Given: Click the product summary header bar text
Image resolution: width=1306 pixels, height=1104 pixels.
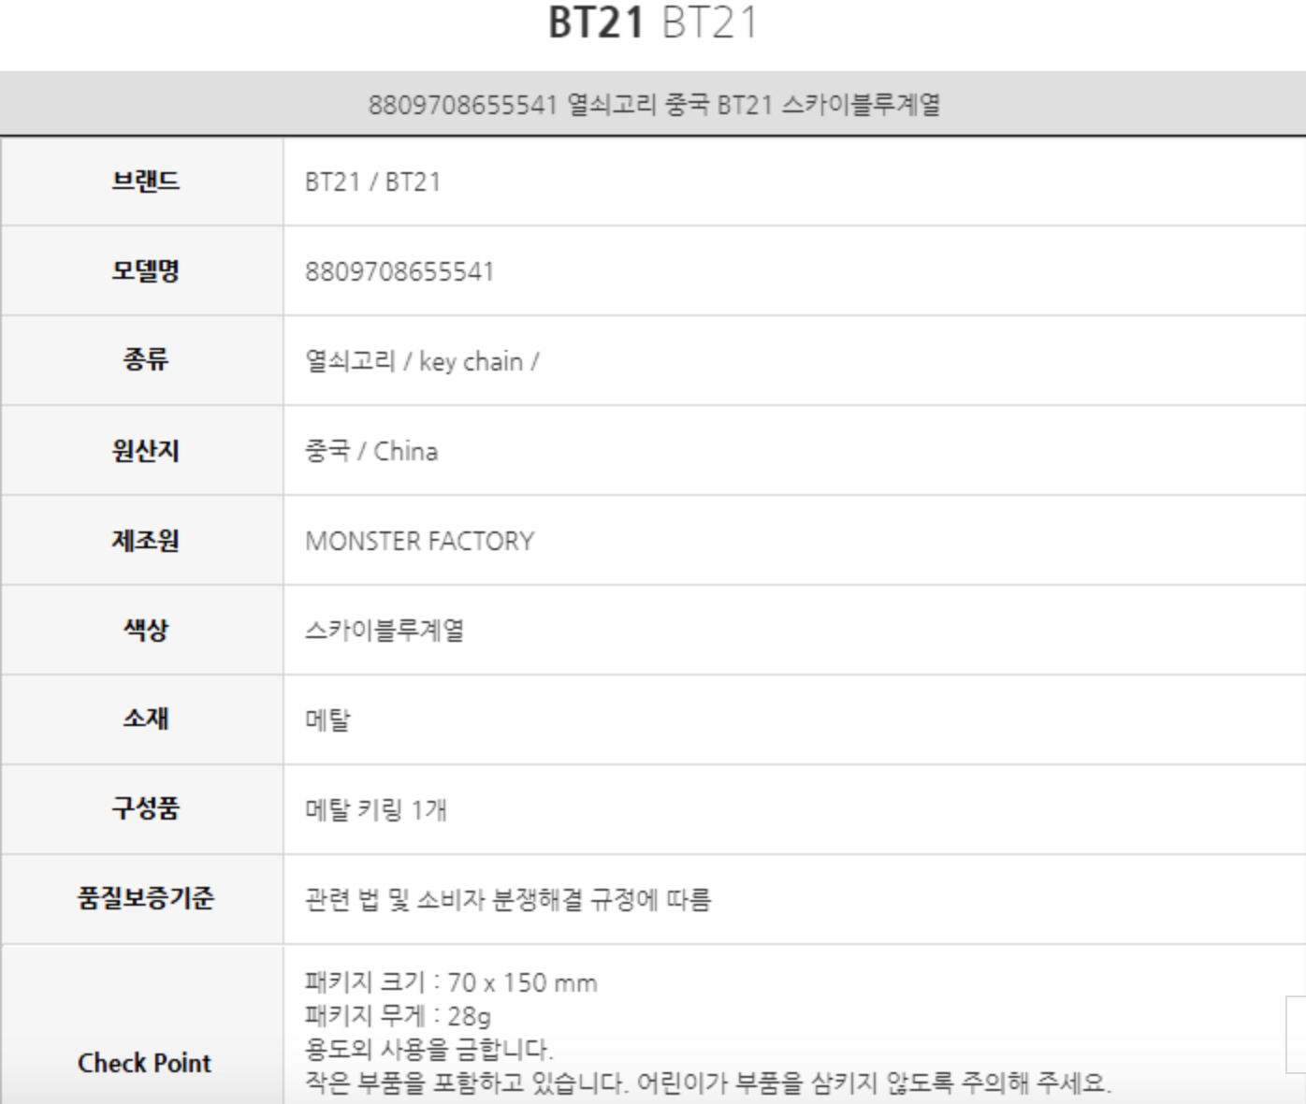Looking at the screenshot, I should tap(653, 104).
